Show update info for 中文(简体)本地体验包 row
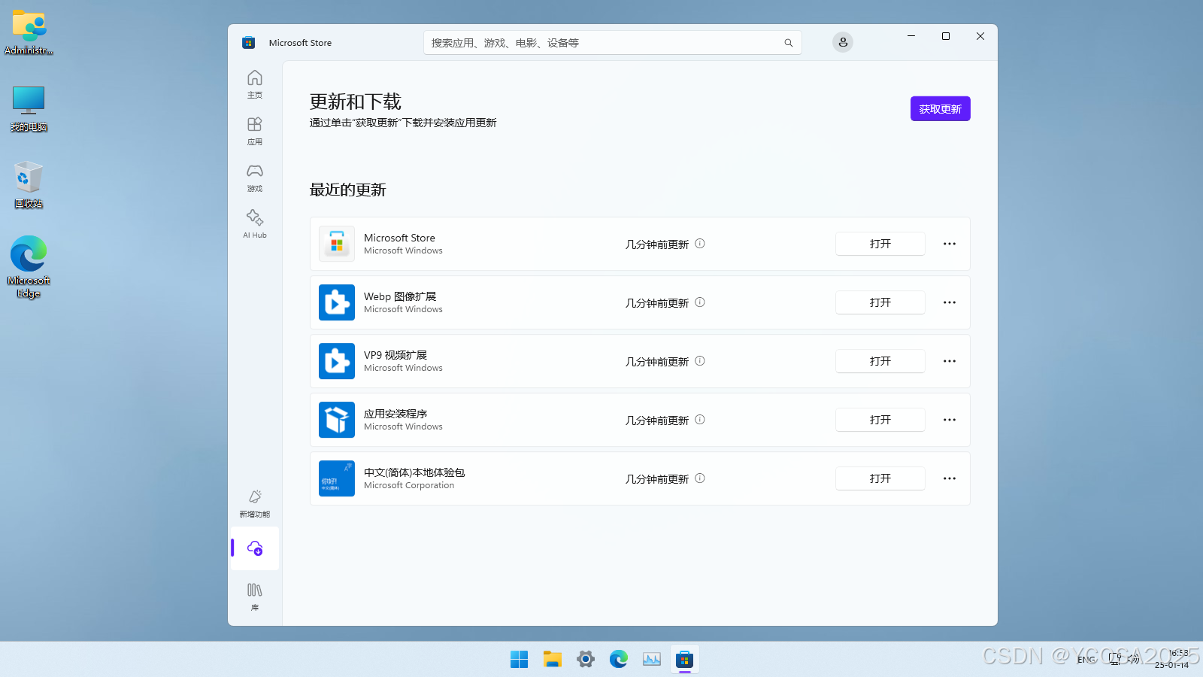Image resolution: width=1203 pixels, height=677 pixels. coord(700,478)
